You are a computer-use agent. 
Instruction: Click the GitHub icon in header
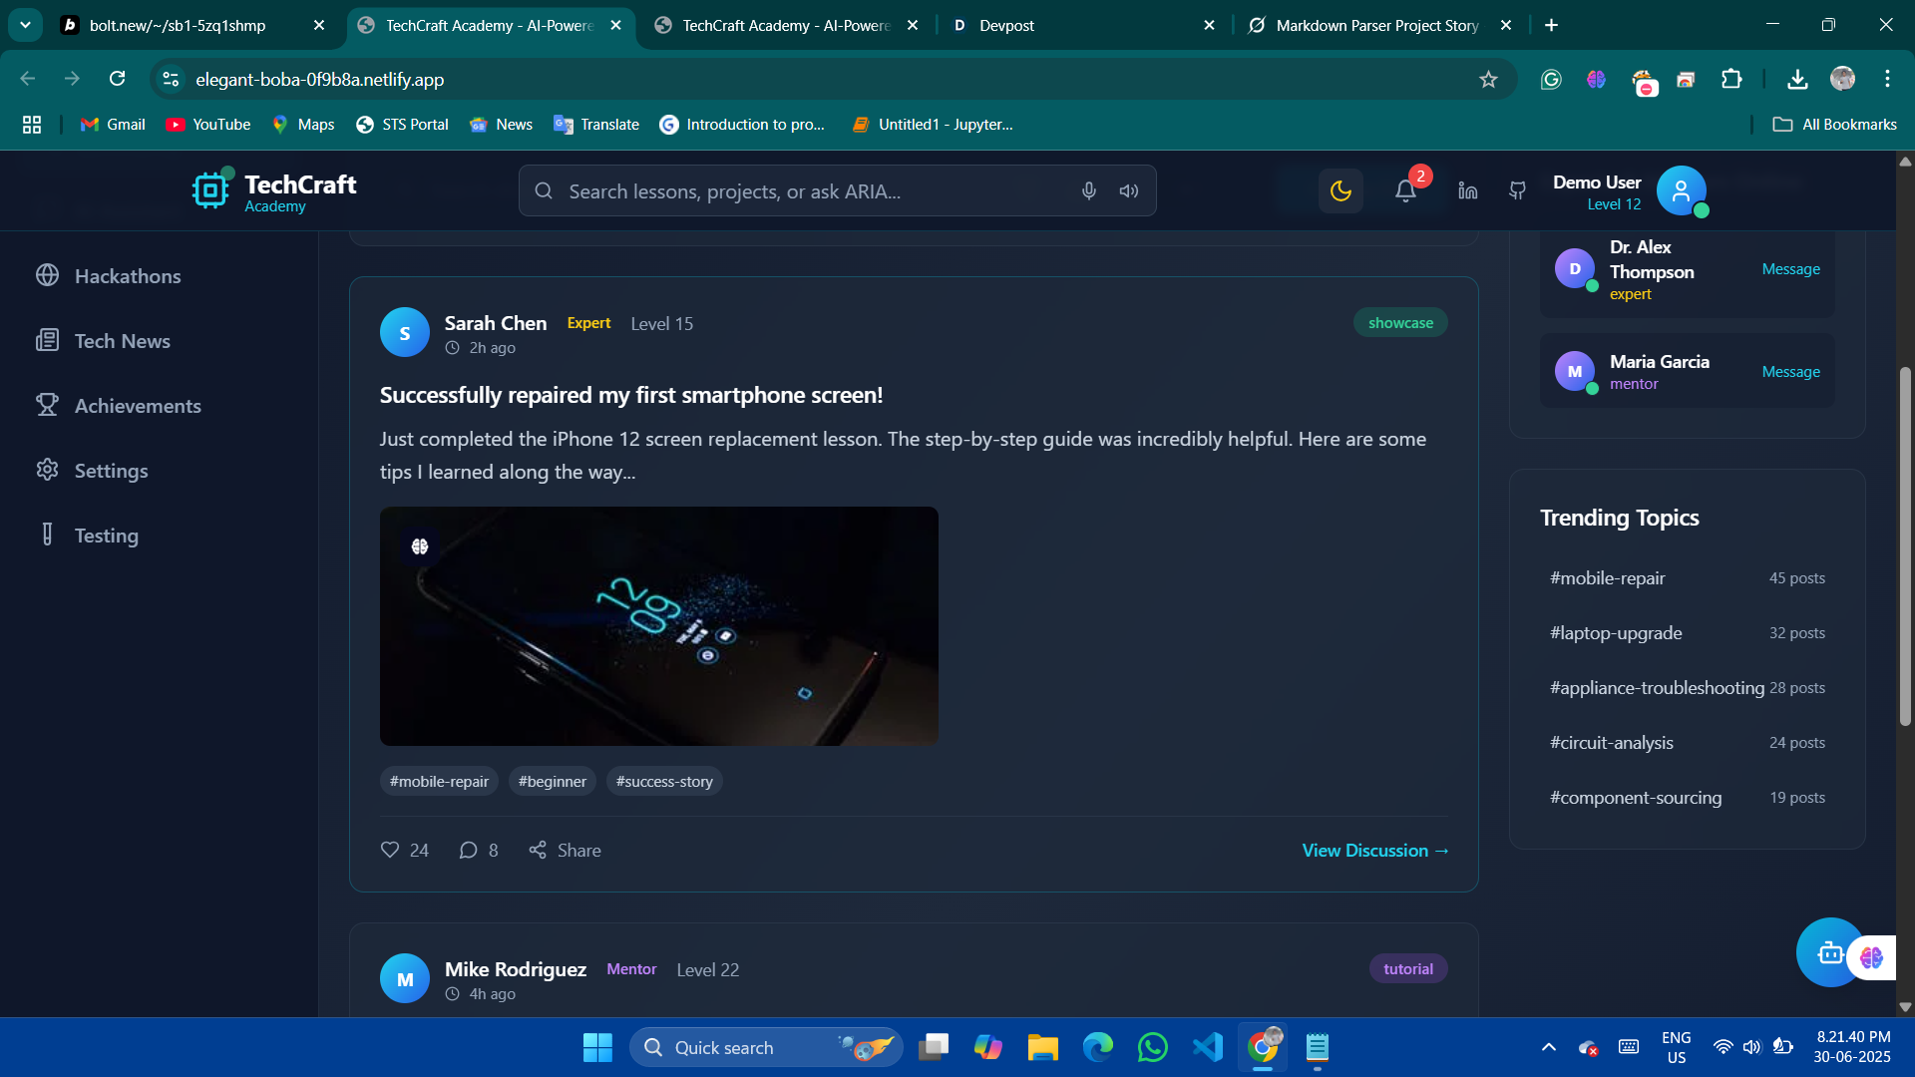[x=1518, y=190]
